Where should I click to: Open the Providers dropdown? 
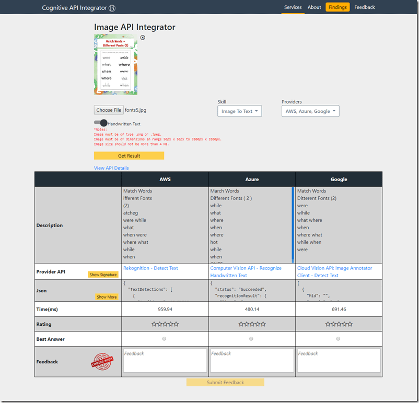coord(310,111)
